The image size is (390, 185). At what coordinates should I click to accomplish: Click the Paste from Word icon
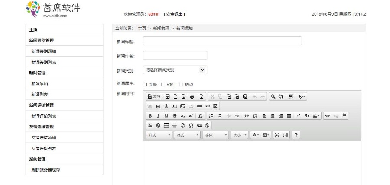click(x=245, y=96)
